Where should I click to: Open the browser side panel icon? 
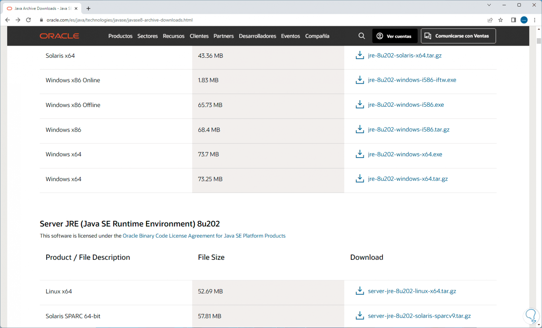pyautogui.click(x=513, y=20)
